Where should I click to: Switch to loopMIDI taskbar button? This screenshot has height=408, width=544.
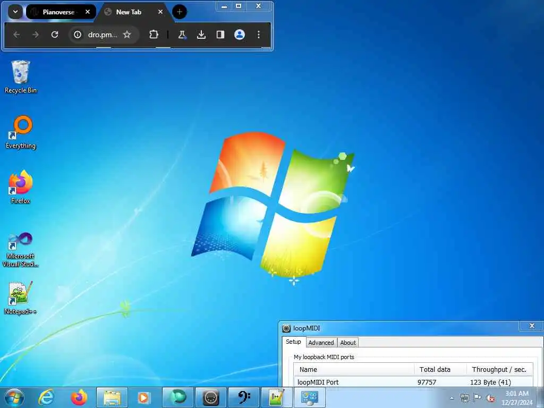[x=210, y=397]
